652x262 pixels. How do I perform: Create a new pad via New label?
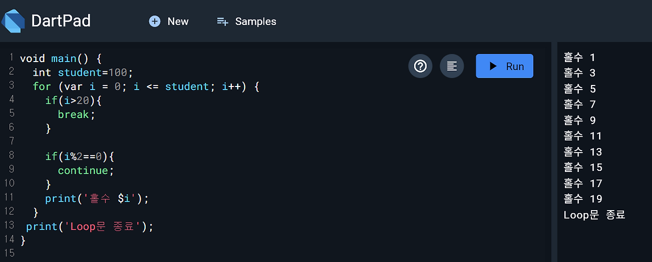(178, 21)
